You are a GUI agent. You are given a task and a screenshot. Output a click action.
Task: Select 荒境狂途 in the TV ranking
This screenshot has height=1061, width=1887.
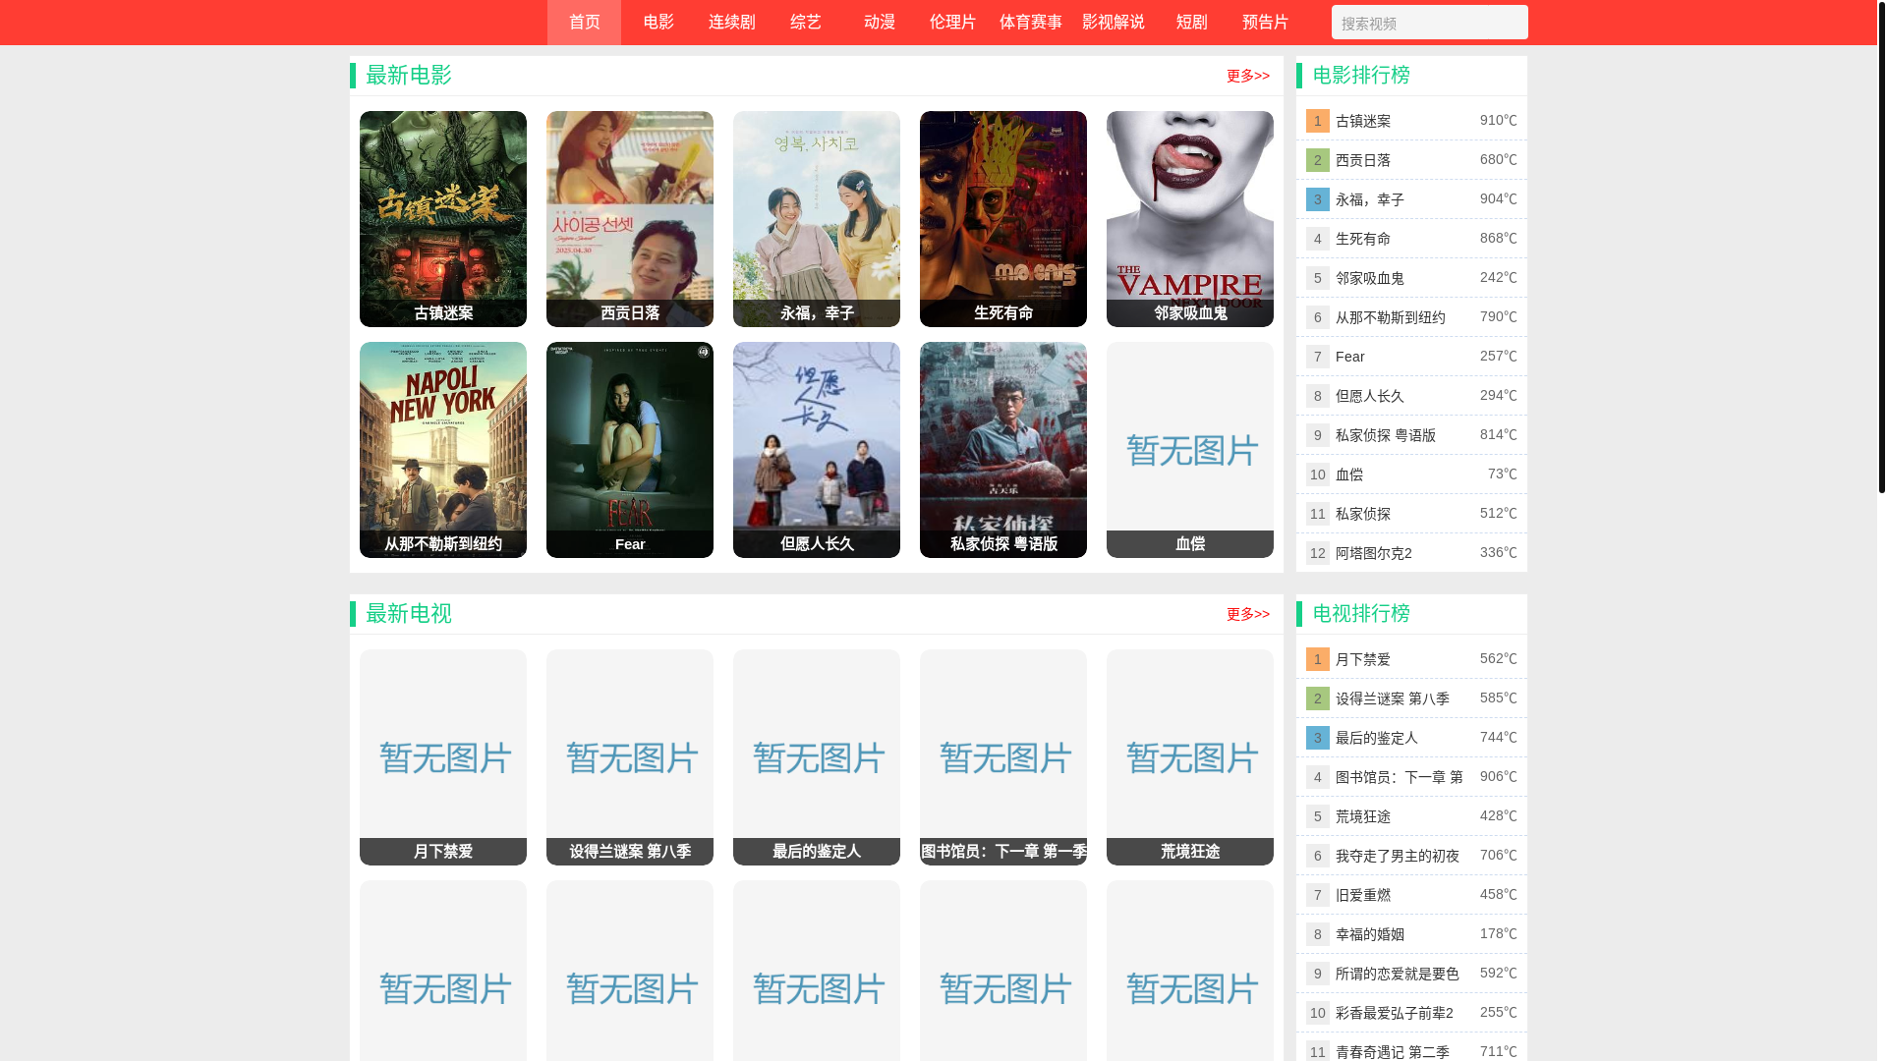pos(1362,816)
